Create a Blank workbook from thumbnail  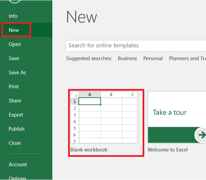(x=104, y=117)
